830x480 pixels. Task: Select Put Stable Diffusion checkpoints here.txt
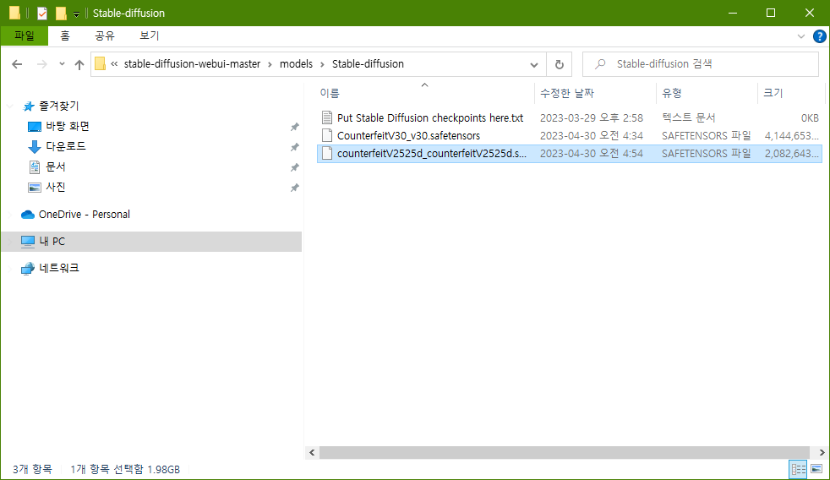pyautogui.click(x=430, y=117)
